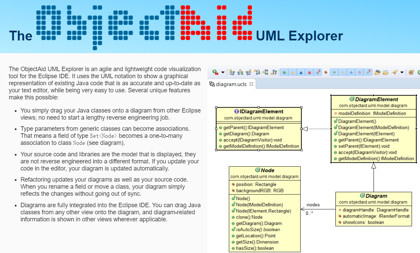Screen dimensions: 420x253
Task: Select the Diagram class title text
Action: pyautogui.click(x=377, y=196)
